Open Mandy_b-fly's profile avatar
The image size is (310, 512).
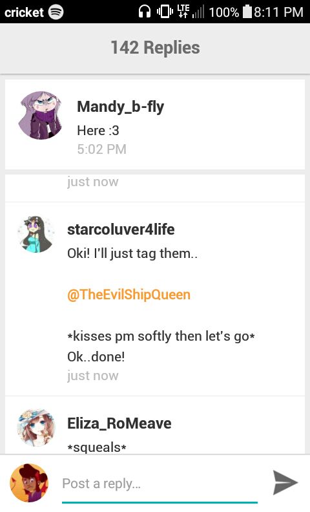click(41, 115)
